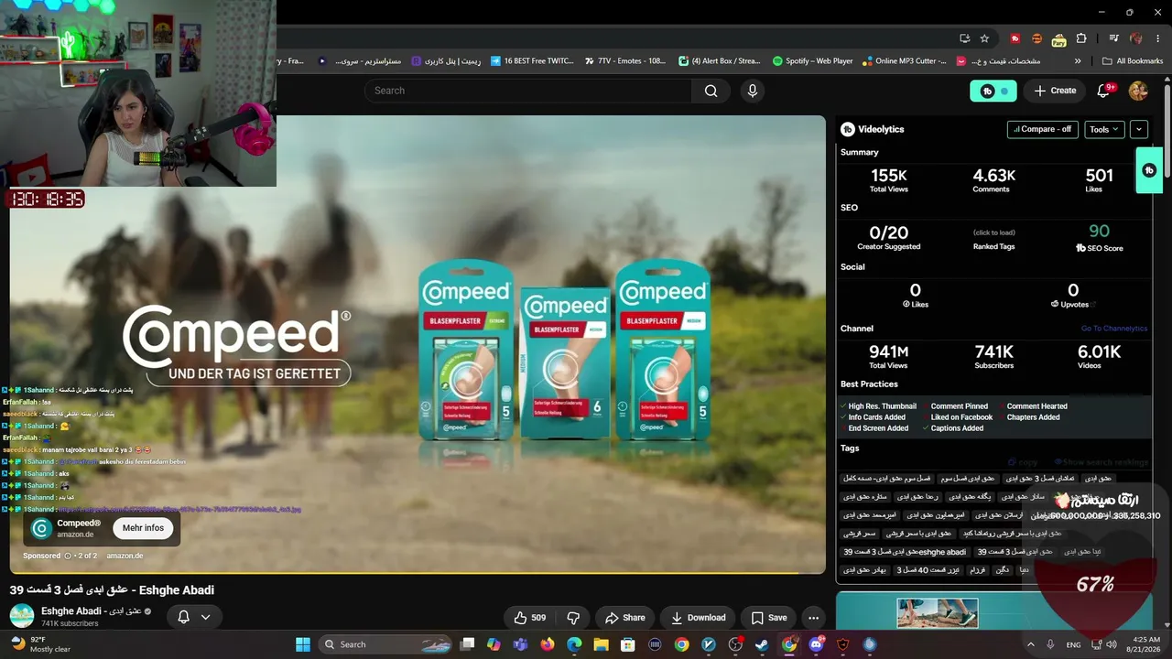The image size is (1172, 659).
Task: Click the Compeed advertiser logo in ad overlay
Action: 41,528
